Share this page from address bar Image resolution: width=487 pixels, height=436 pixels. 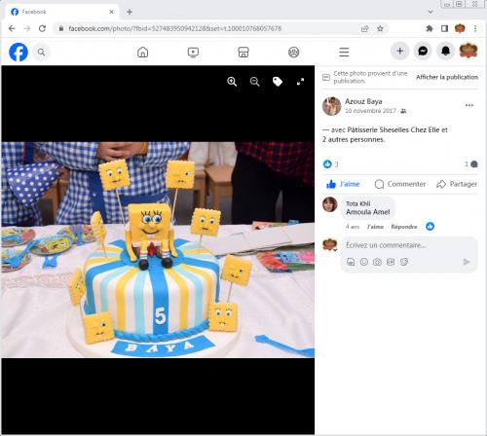364,28
